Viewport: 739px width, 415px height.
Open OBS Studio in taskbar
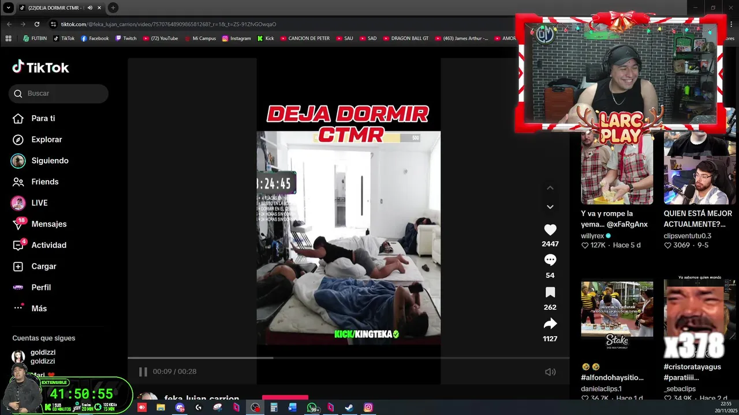pyautogui.click(x=255, y=408)
